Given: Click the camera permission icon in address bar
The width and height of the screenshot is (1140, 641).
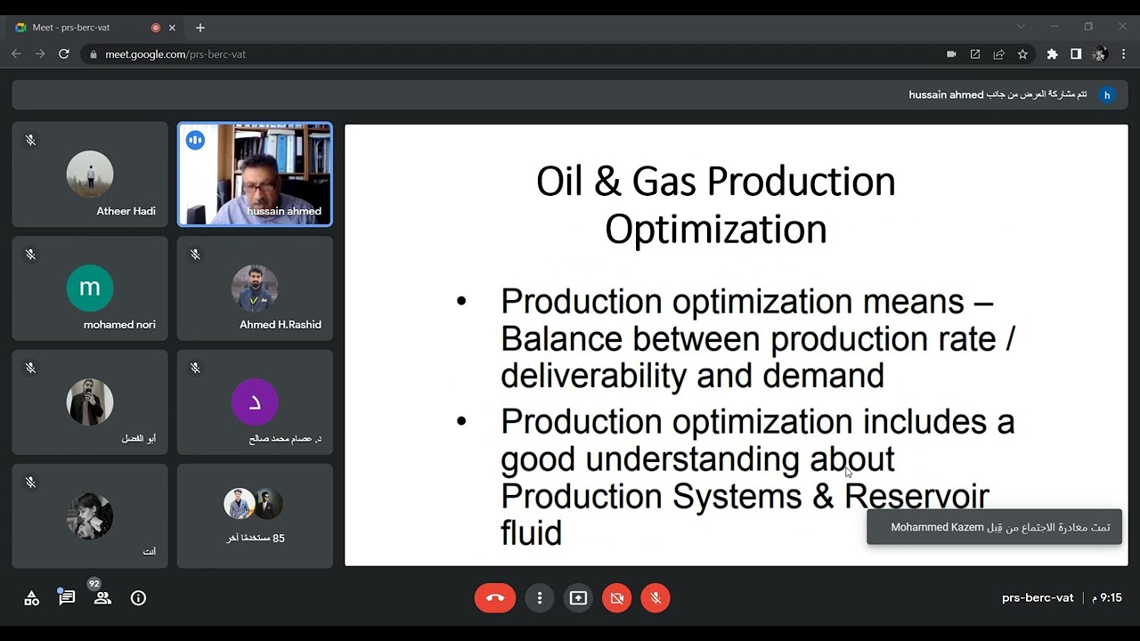Looking at the screenshot, I should pyautogui.click(x=951, y=54).
